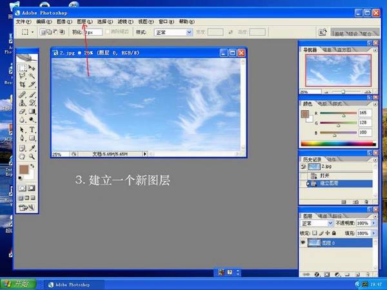Open the 文件 menu
The height and width of the screenshot is (290, 387).
pos(23,22)
